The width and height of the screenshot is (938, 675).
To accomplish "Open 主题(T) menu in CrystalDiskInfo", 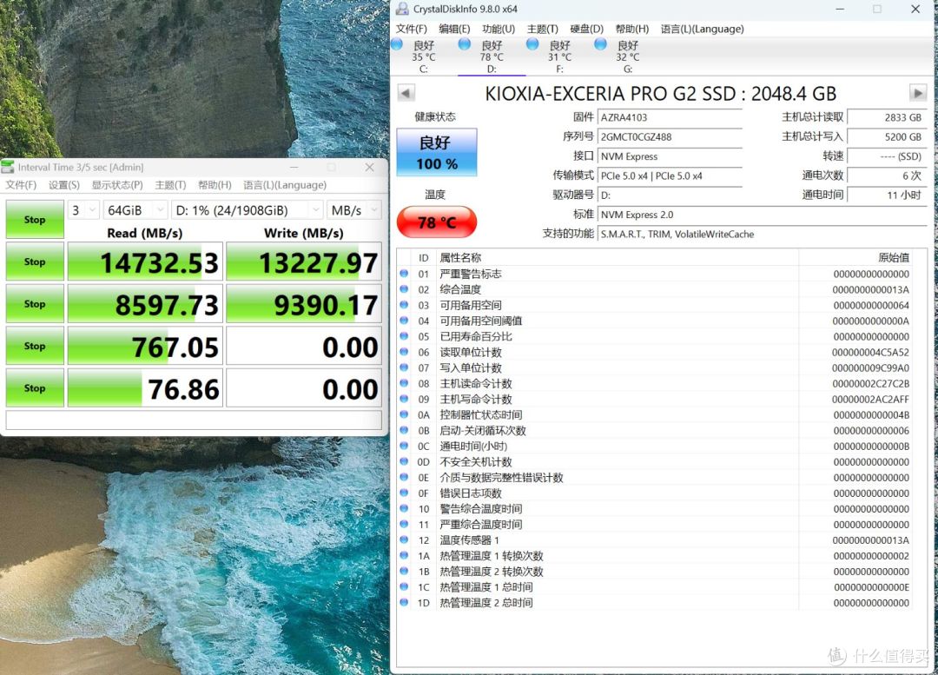I will [542, 29].
